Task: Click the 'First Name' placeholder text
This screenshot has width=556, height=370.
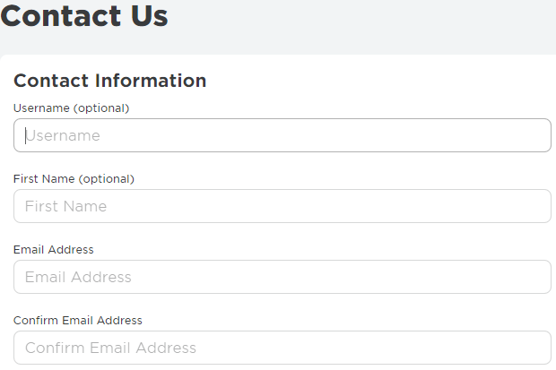Action: [x=65, y=207]
